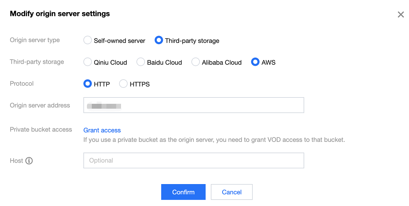Select AWS as third-party storage
The height and width of the screenshot is (206, 409).
pos(255,62)
